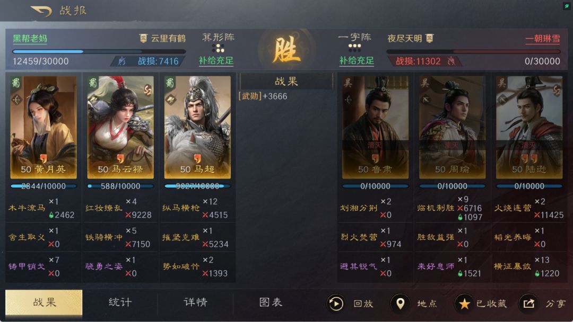The image size is (573, 322).
Task: Play the battle replay 回放 icon
Action: [x=335, y=303]
